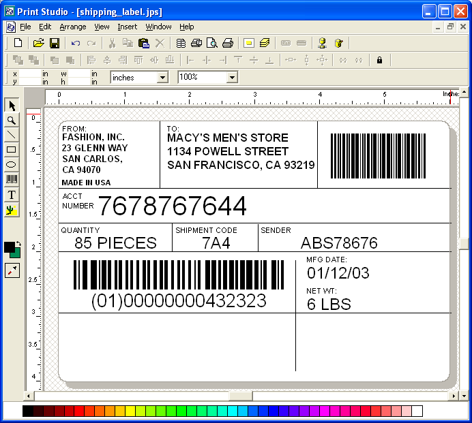Open the inches units dropdown
The height and width of the screenshot is (423, 472).
pyautogui.click(x=162, y=78)
